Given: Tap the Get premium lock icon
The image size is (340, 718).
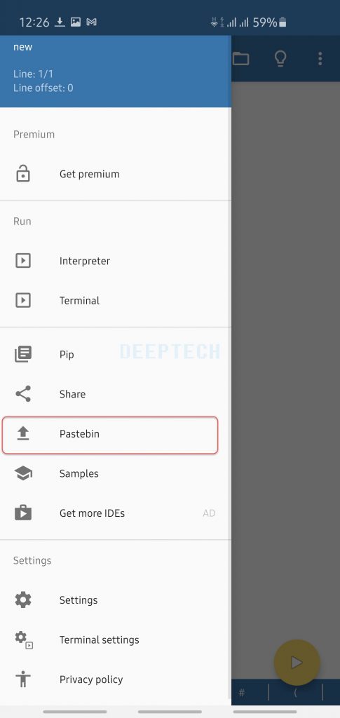Looking at the screenshot, I should (23, 174).
